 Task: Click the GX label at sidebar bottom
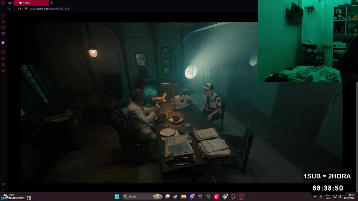pyautogui.click(x=3, y=184)
